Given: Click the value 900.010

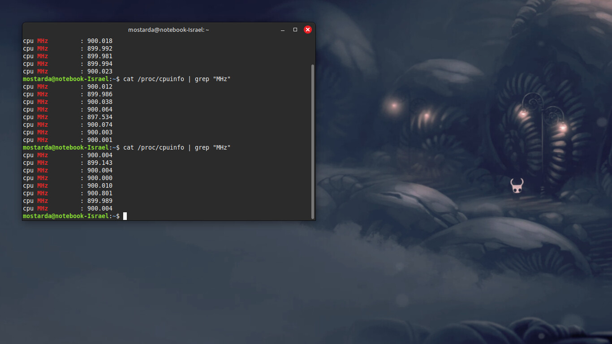Looking at the screenshot, I should 100,185.
